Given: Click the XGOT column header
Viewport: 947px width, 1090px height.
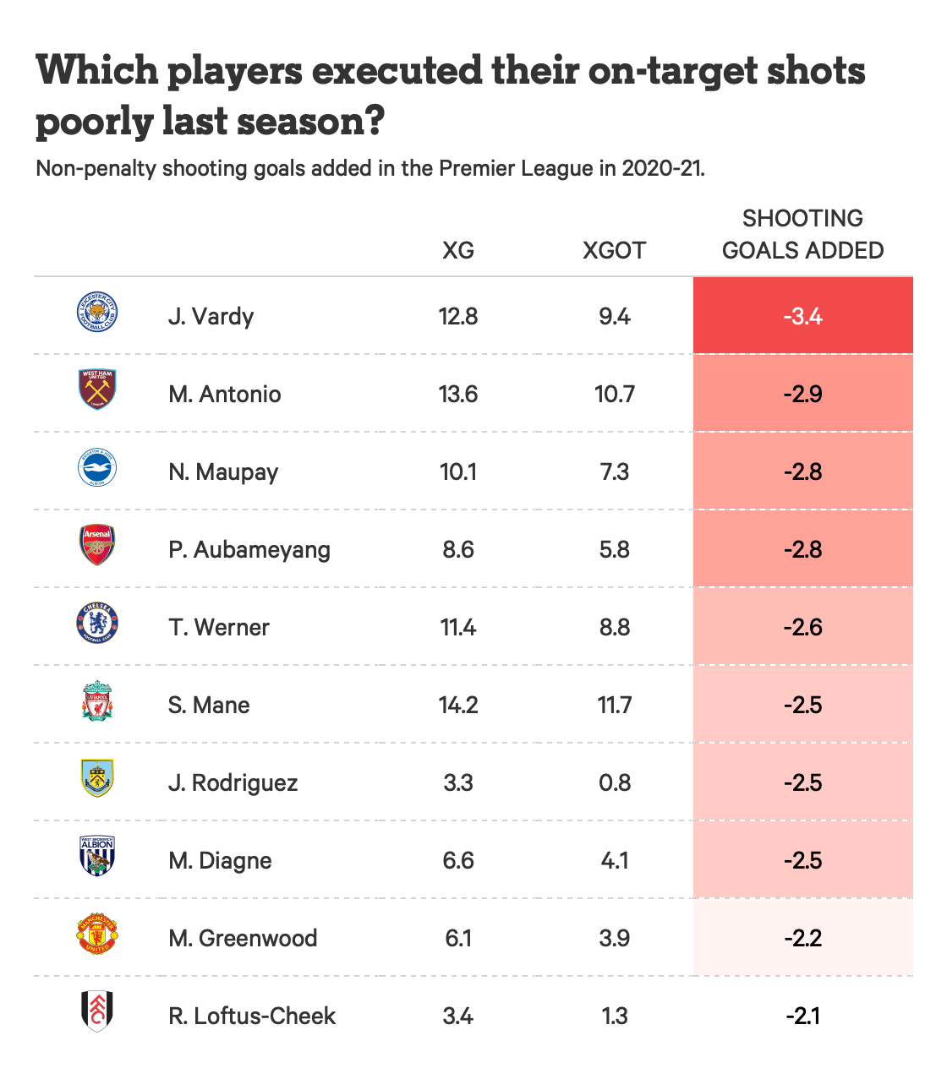Looking at the screenshot, I should pos(615,251).
